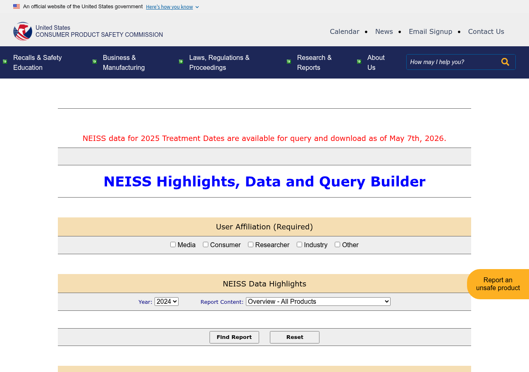Check the Media affiliation checkbox
The width and height of the screenshot is (529, 372).
[x=173, y=245]
